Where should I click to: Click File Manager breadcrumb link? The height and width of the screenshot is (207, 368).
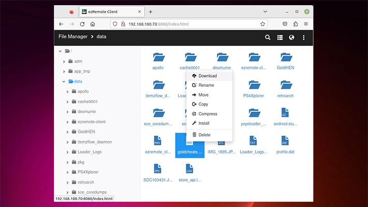(x=73, y=37)
